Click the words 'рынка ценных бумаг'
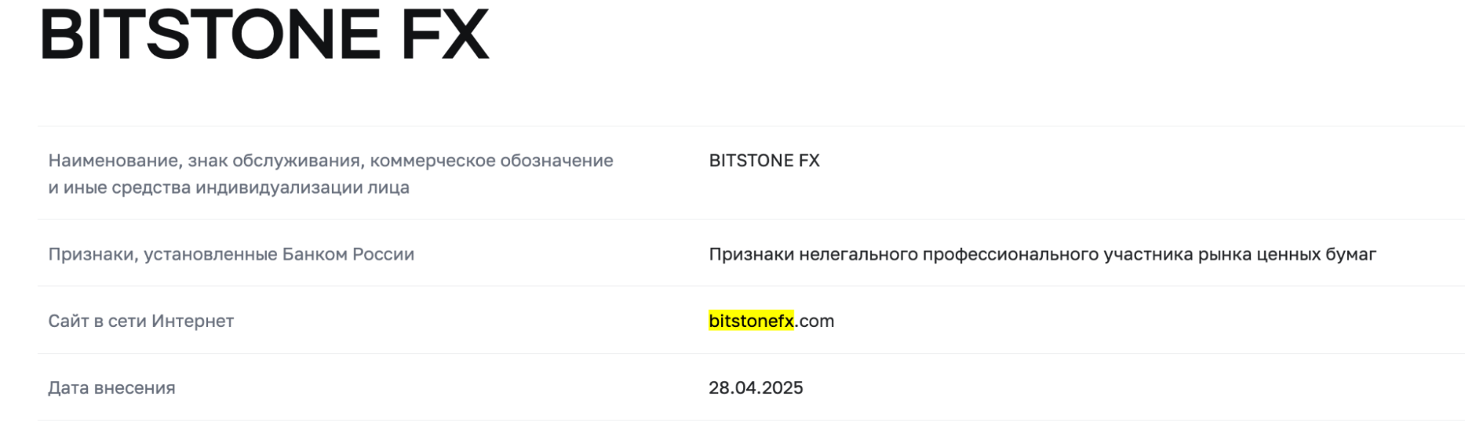This screenshot has height=430, width=1465. click(1287, 254)
